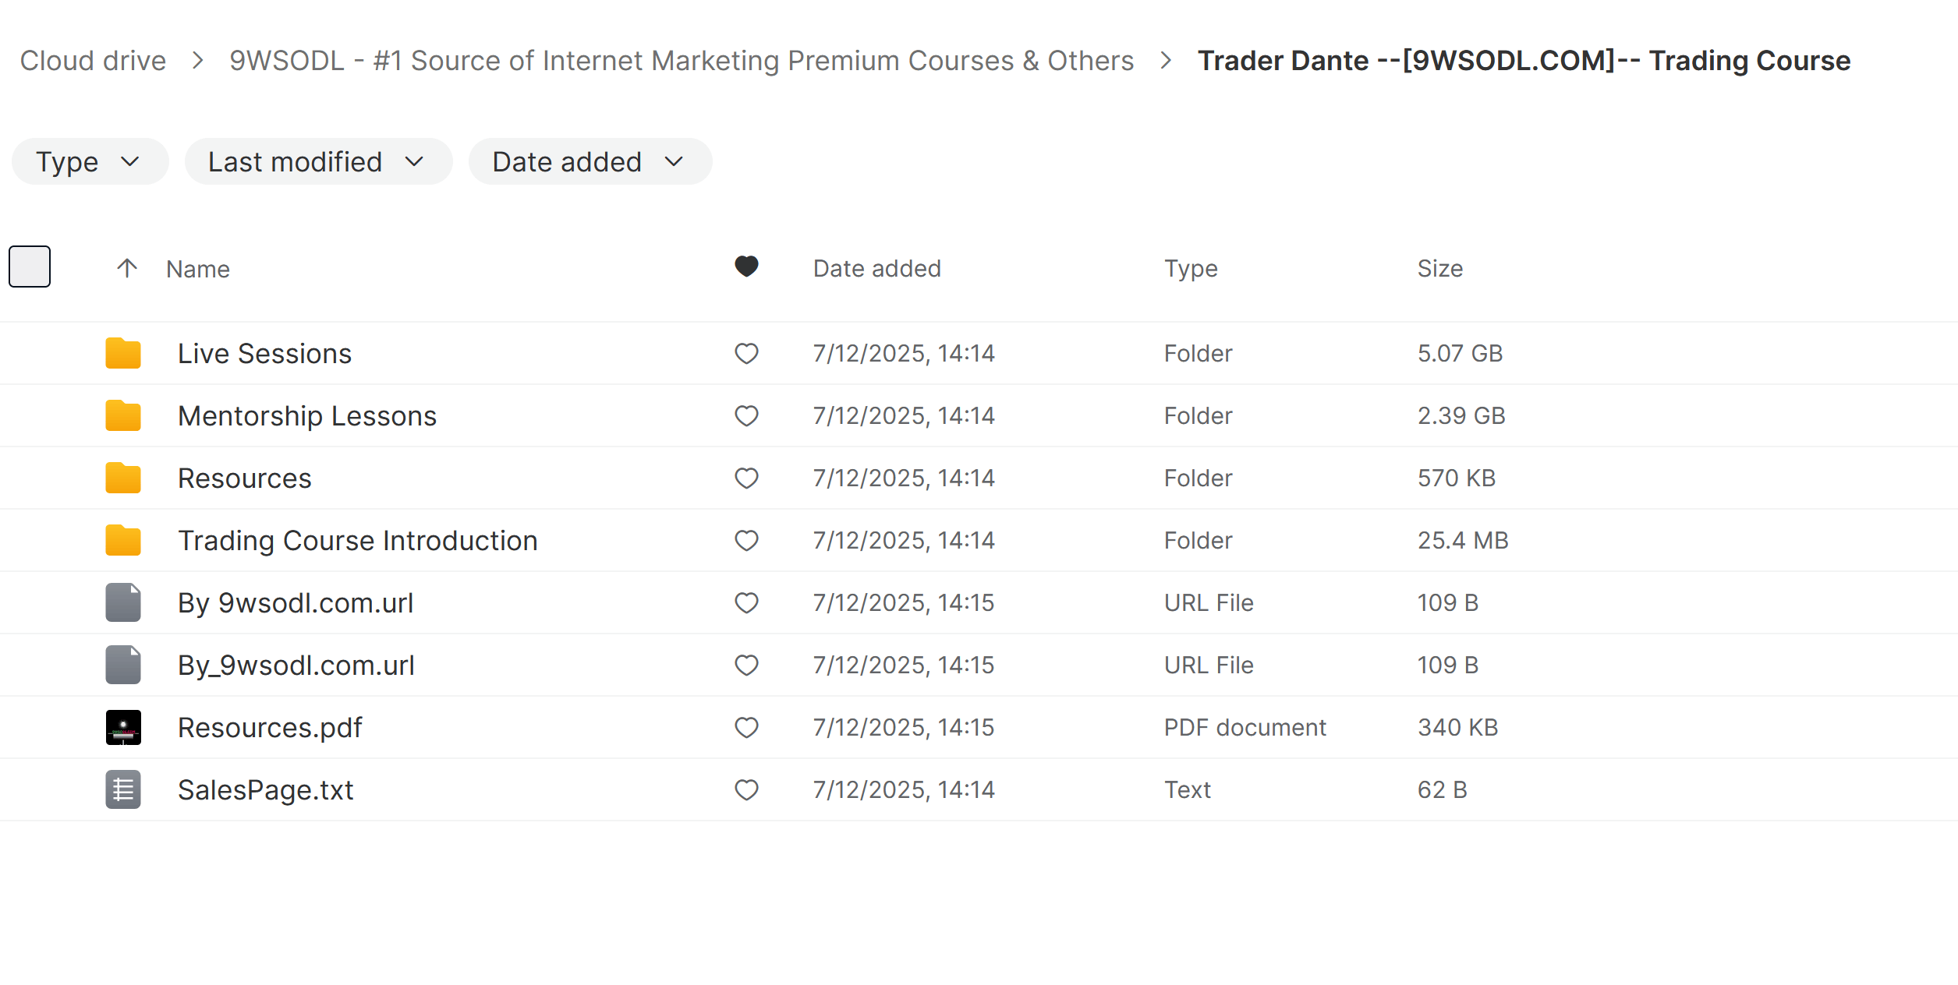Favorite Live Sessions using its heart toggle
Image resolution: width=1958 pixels, height=985 pixels.
[x=746, y=353]
